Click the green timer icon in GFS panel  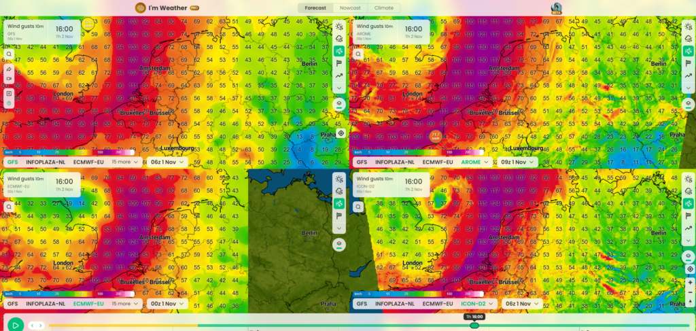click(9, 103)
